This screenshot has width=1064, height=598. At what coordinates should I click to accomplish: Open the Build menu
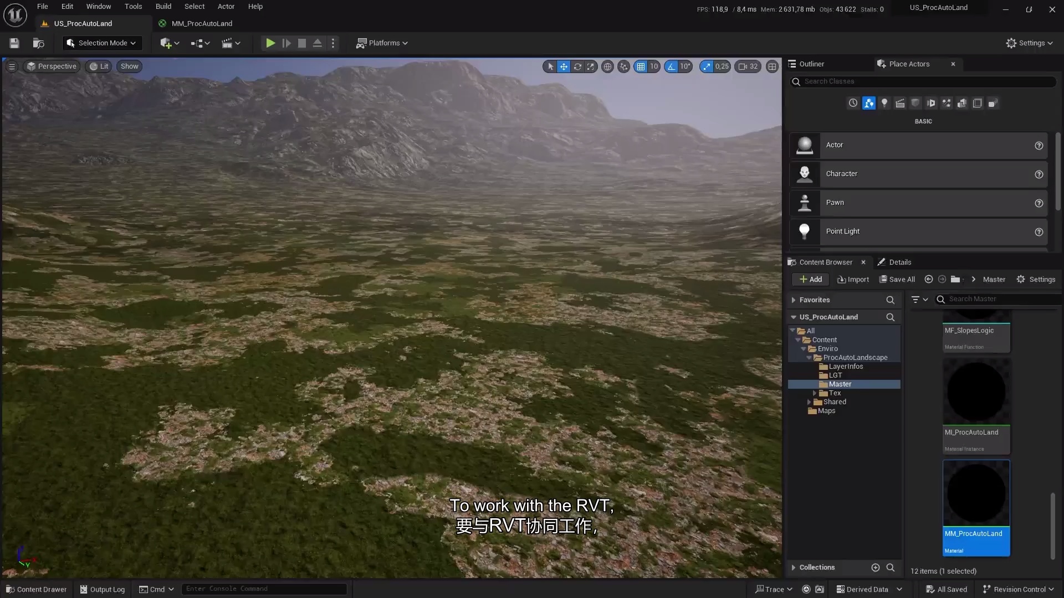pyautogui.click(x=163, y=6)
